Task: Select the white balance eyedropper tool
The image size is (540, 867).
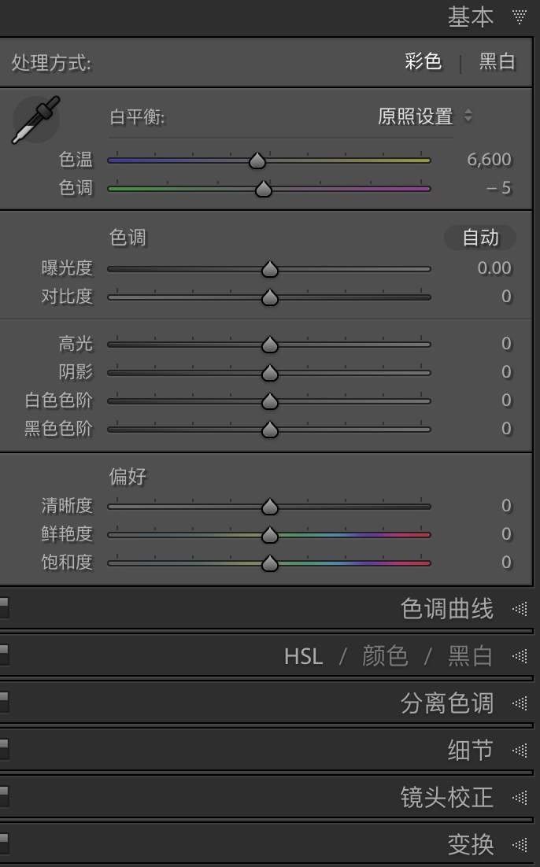Action: pos(35,120)
